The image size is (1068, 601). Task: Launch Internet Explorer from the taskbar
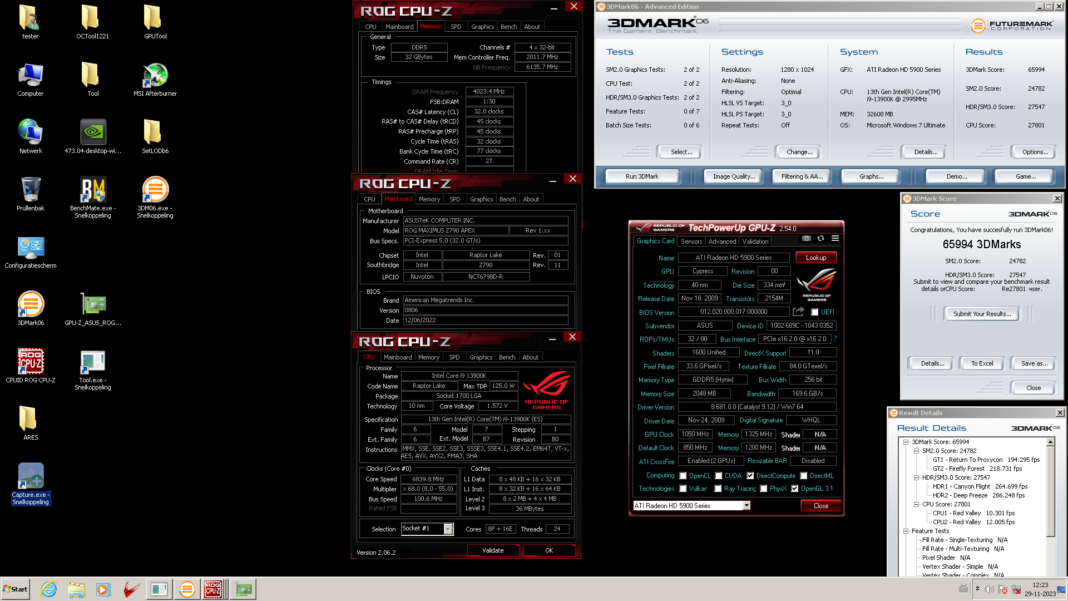[49, 589]
